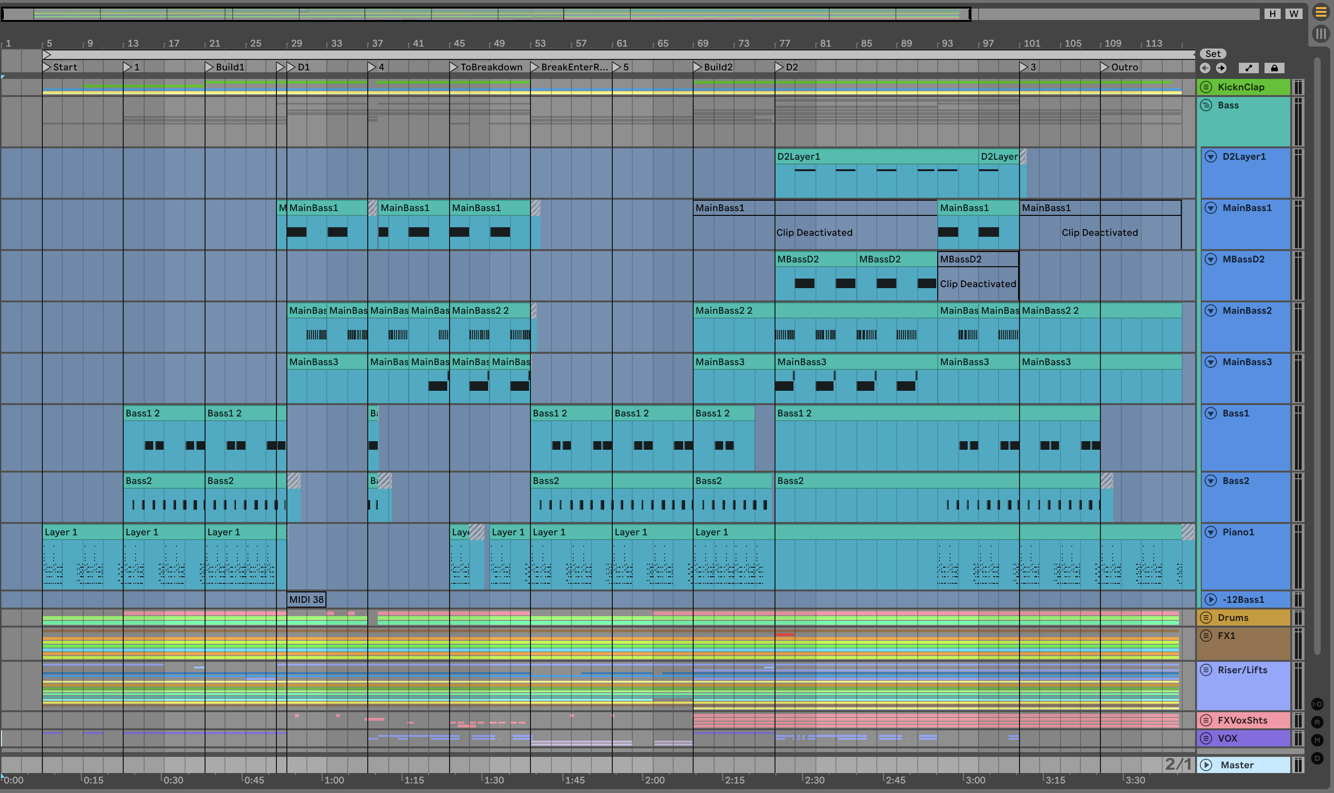Screen dimensions: 1334x793
Task: Switch to Session view with vertical-bars icon
Action: click(x=1320, y=34)
